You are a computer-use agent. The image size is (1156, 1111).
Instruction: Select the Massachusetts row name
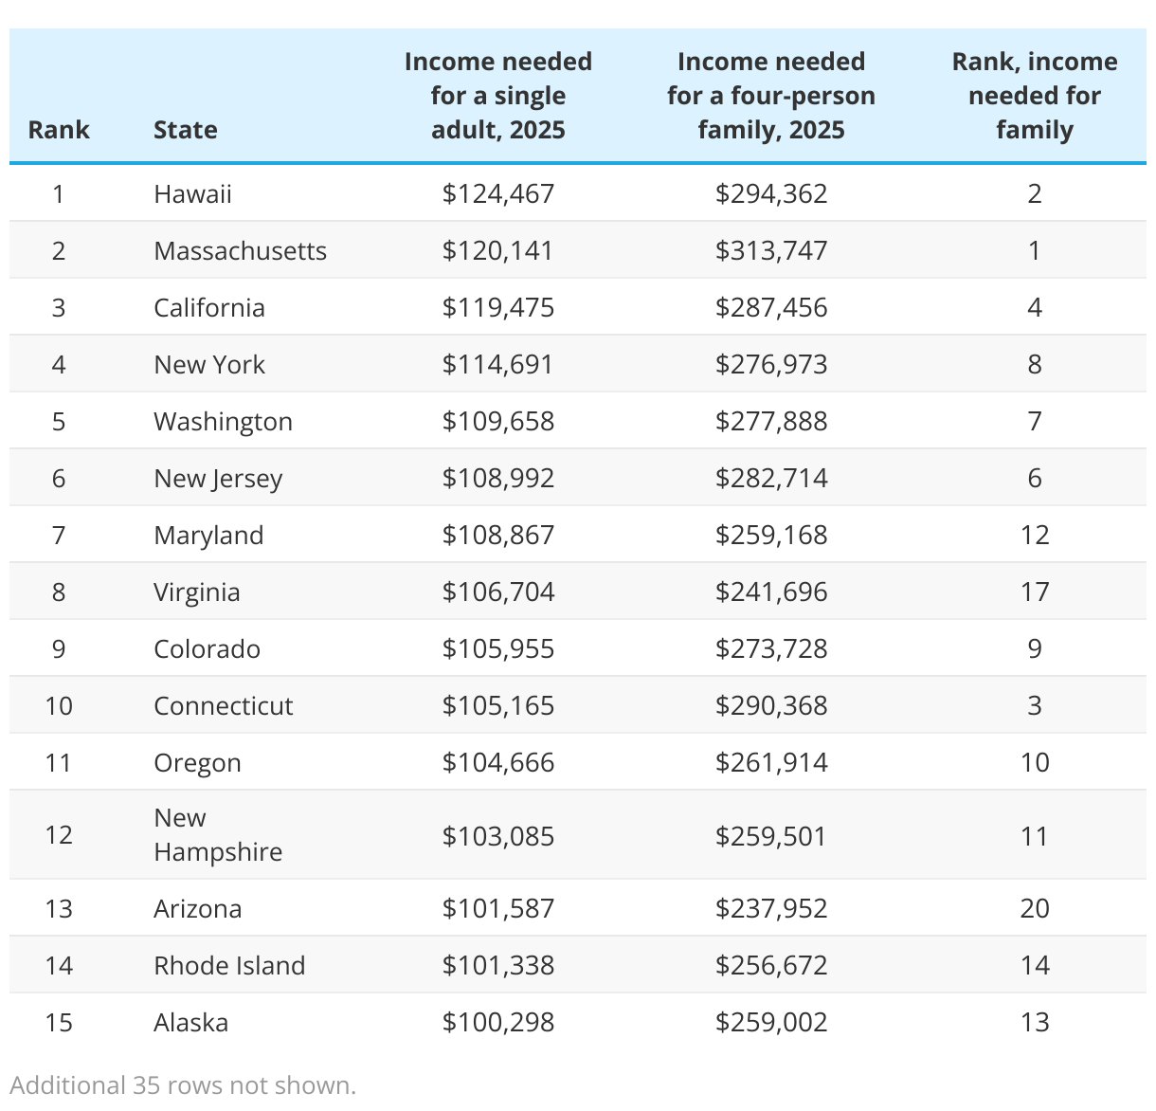click(x=240, y=250)
